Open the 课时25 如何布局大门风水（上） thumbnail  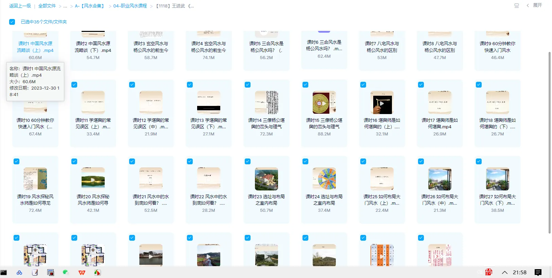click(x=382, y=179)
